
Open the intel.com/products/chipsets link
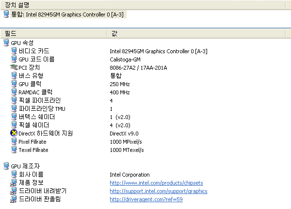click(x=156, y=183)
